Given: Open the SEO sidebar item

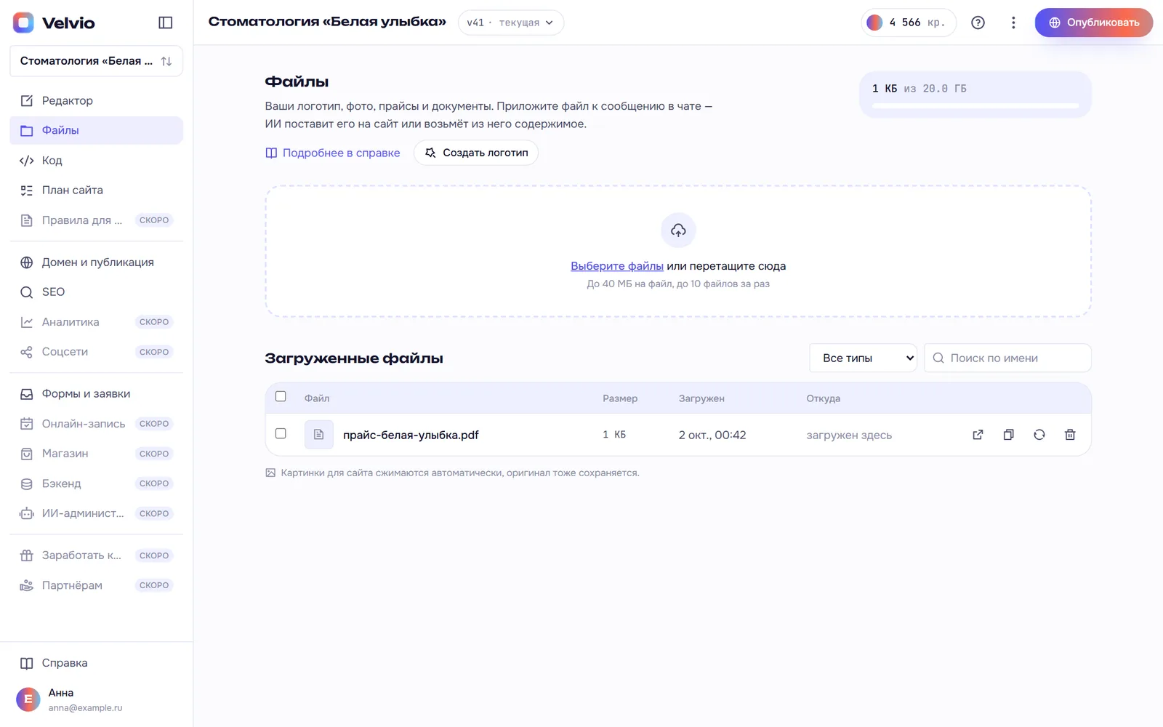Looking at the screenshot, I should pyautogui.click(x=96, y=292).
